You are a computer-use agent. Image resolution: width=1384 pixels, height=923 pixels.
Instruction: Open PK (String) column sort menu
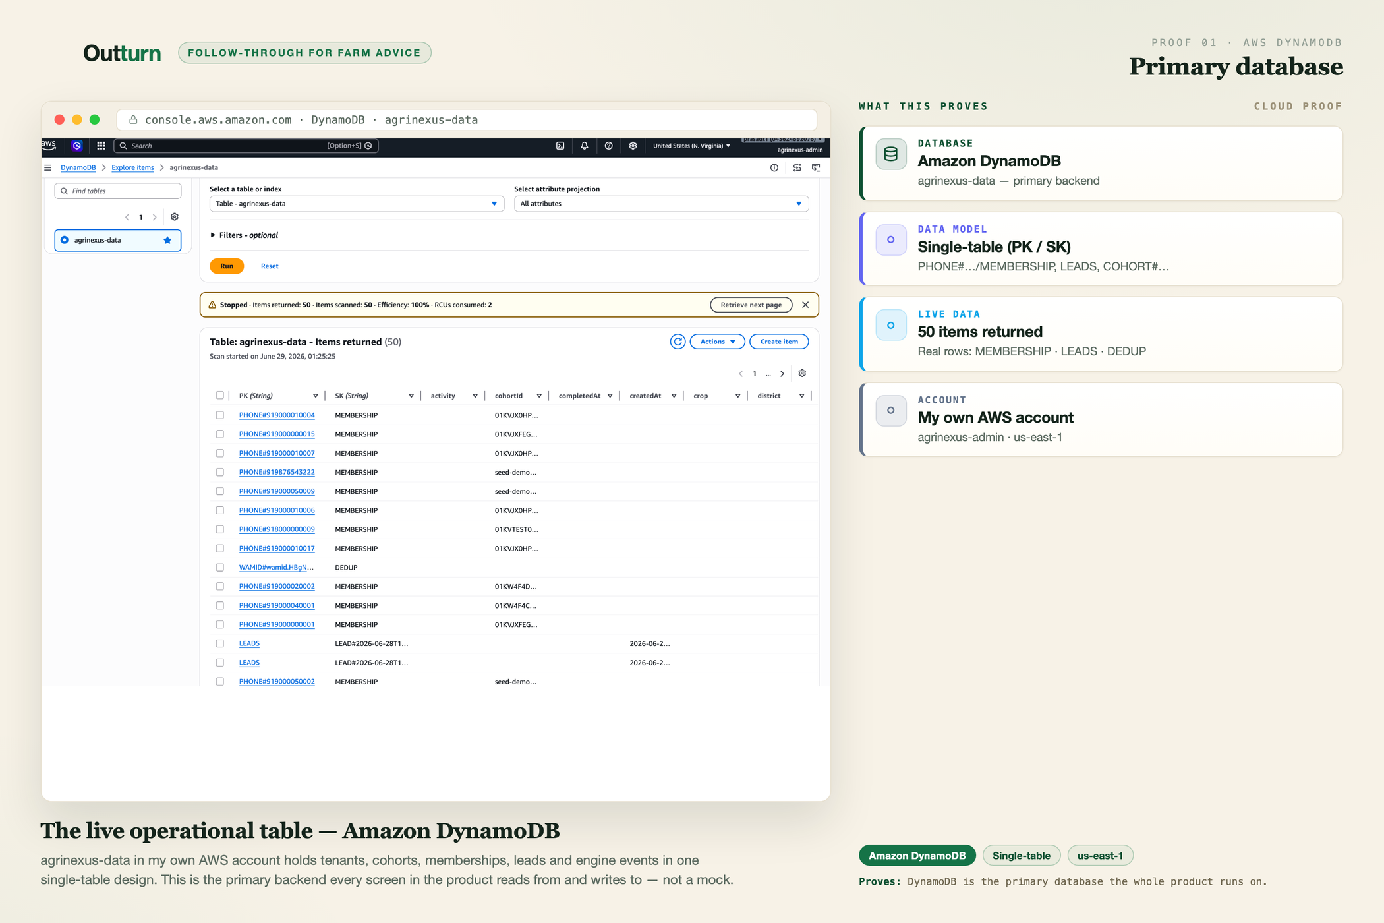(315, 396)
